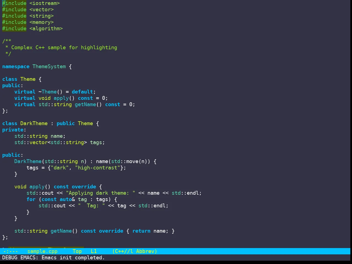Click the std::vector<std::string> tags member line
Screen dimensions: 352x264
point(59,142)
